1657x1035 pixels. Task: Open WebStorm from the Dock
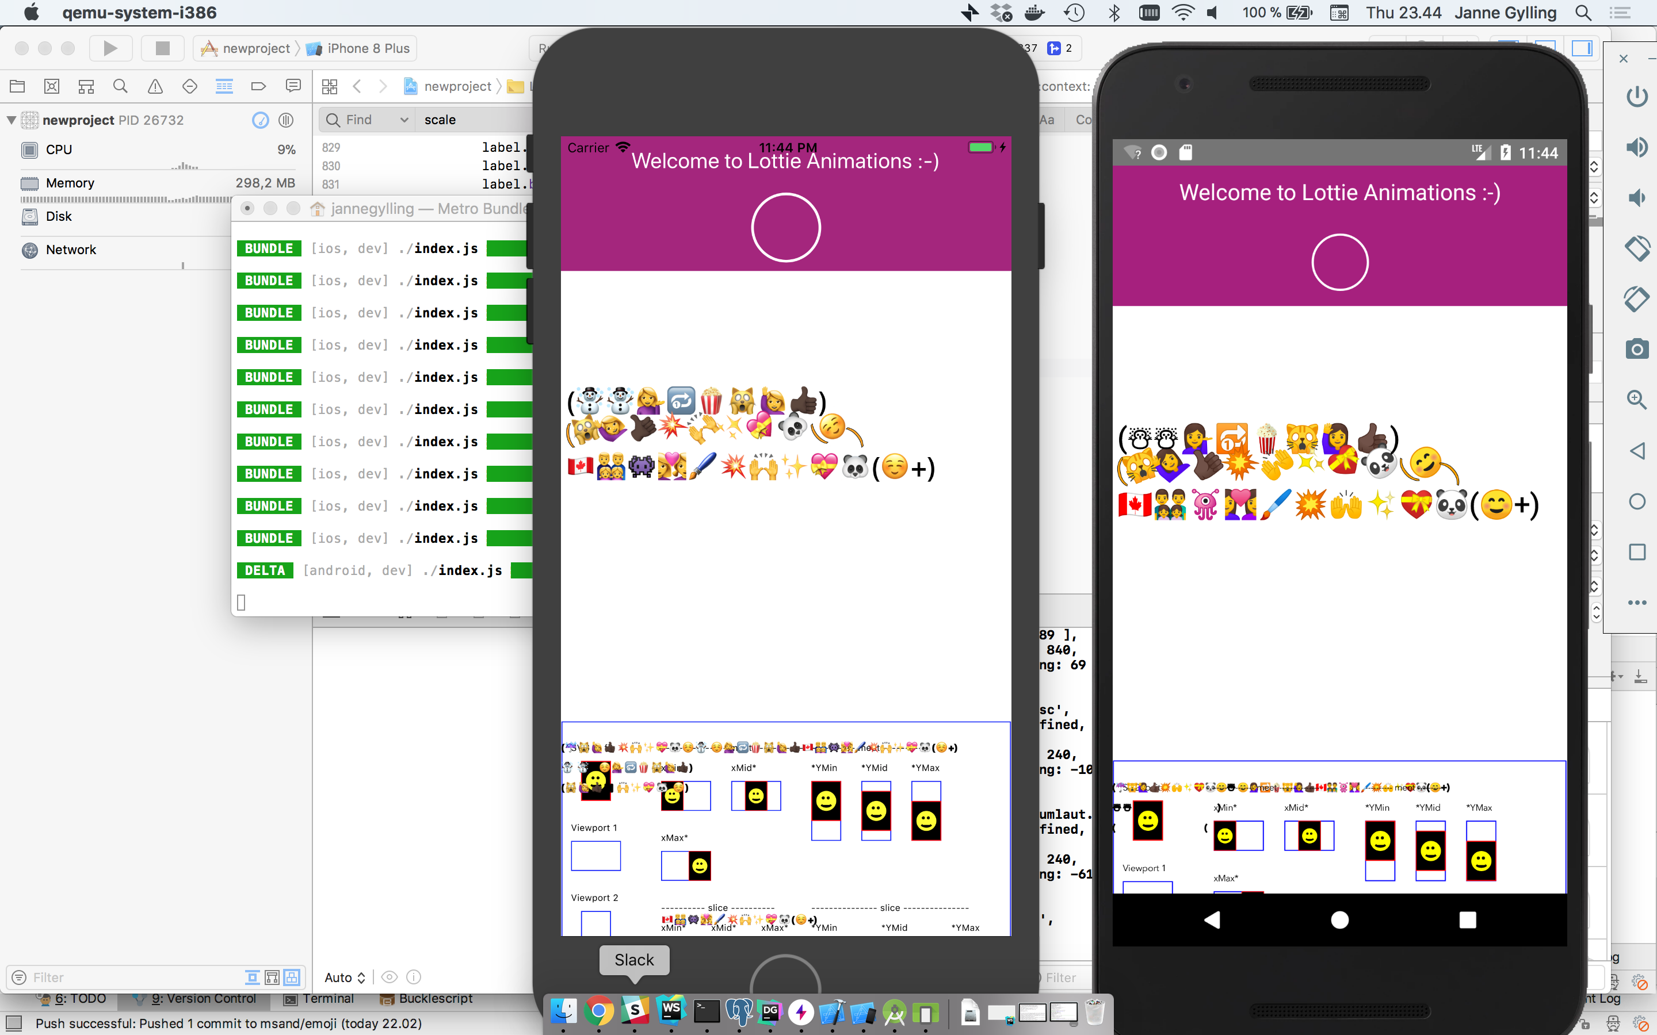tap(670, 1010)
